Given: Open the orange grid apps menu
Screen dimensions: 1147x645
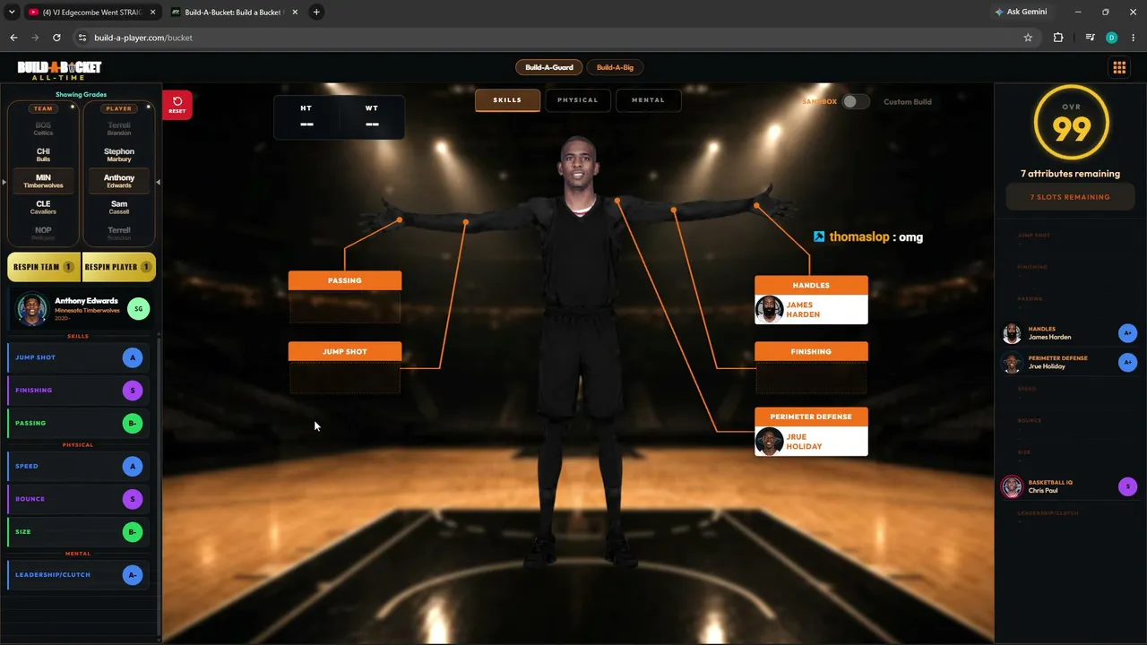Looking at the screenshot, I should point(1119,67).
